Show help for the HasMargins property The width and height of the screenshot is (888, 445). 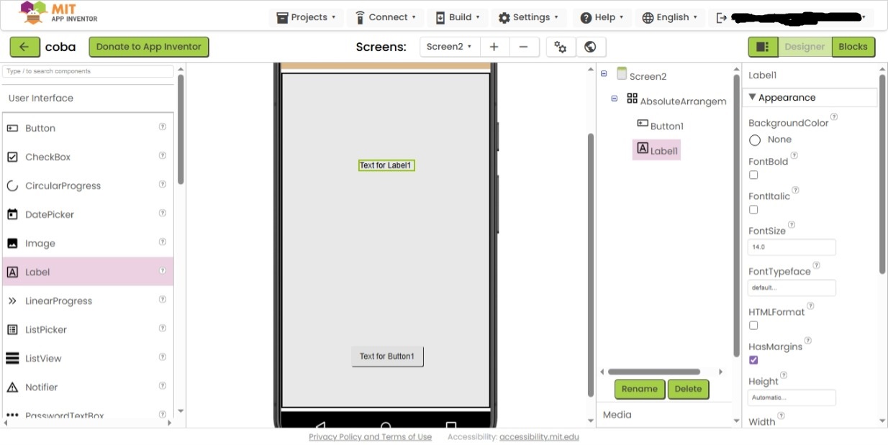(807, 341)
